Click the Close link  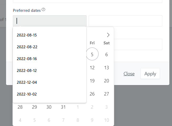point(129,74)
